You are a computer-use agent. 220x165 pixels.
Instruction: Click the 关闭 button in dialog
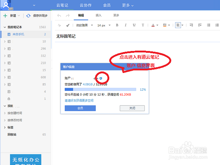(x=132, y=108)
